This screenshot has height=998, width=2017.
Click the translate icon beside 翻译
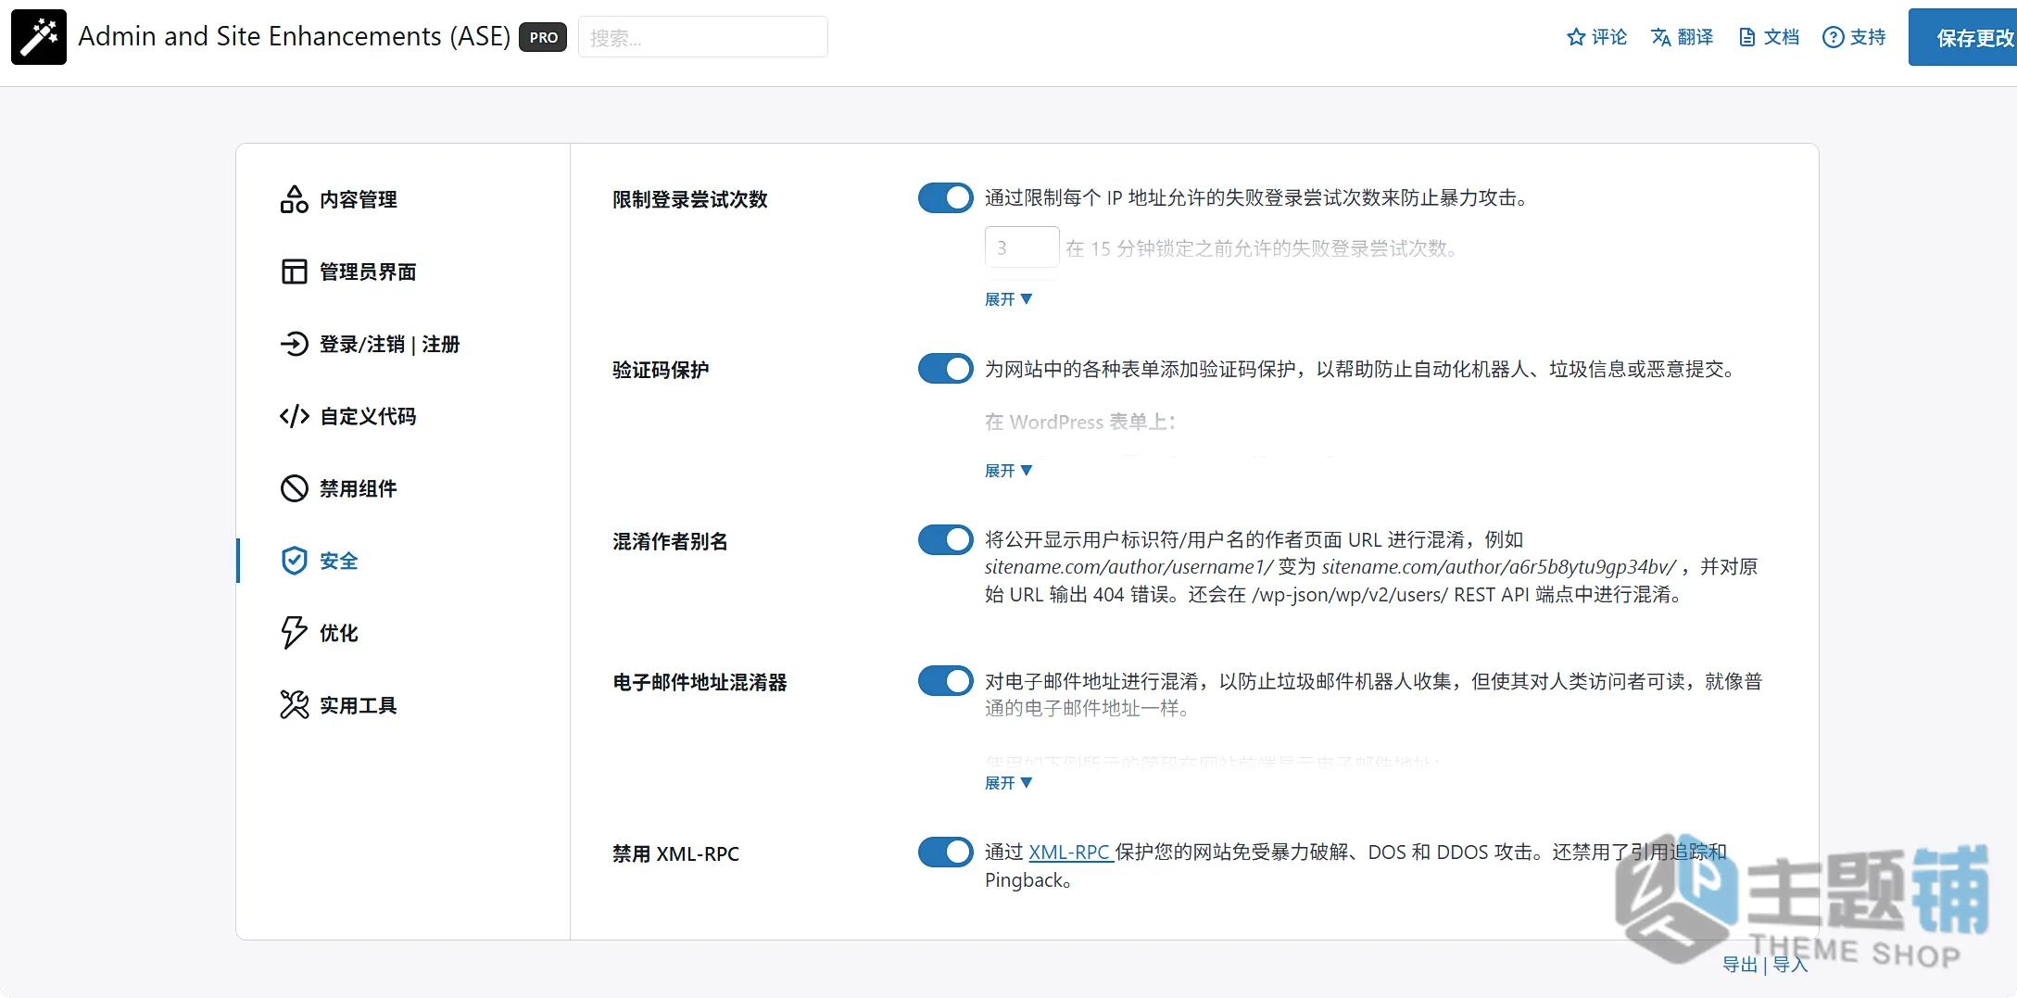[x=1660, y=37]
